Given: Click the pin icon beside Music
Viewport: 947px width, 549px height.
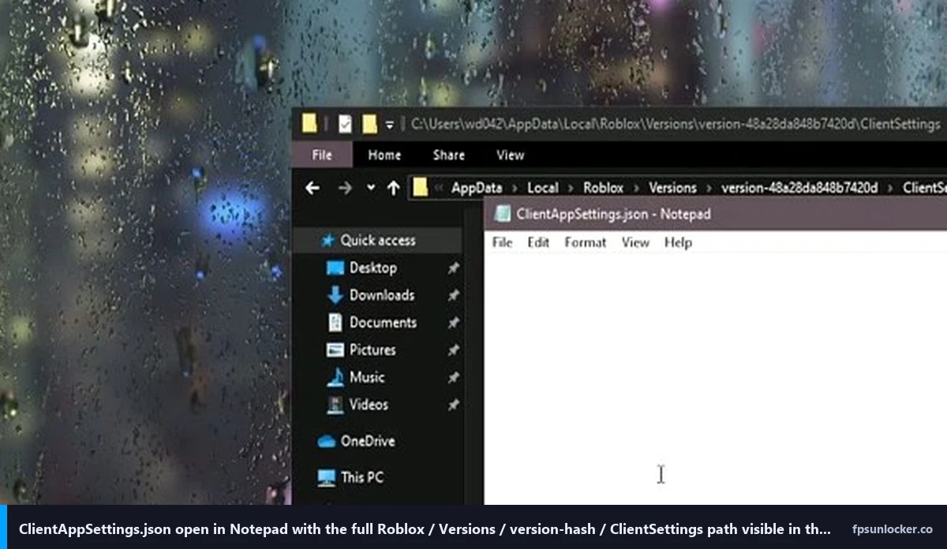Looking at the screenshot, I should 453,378.
